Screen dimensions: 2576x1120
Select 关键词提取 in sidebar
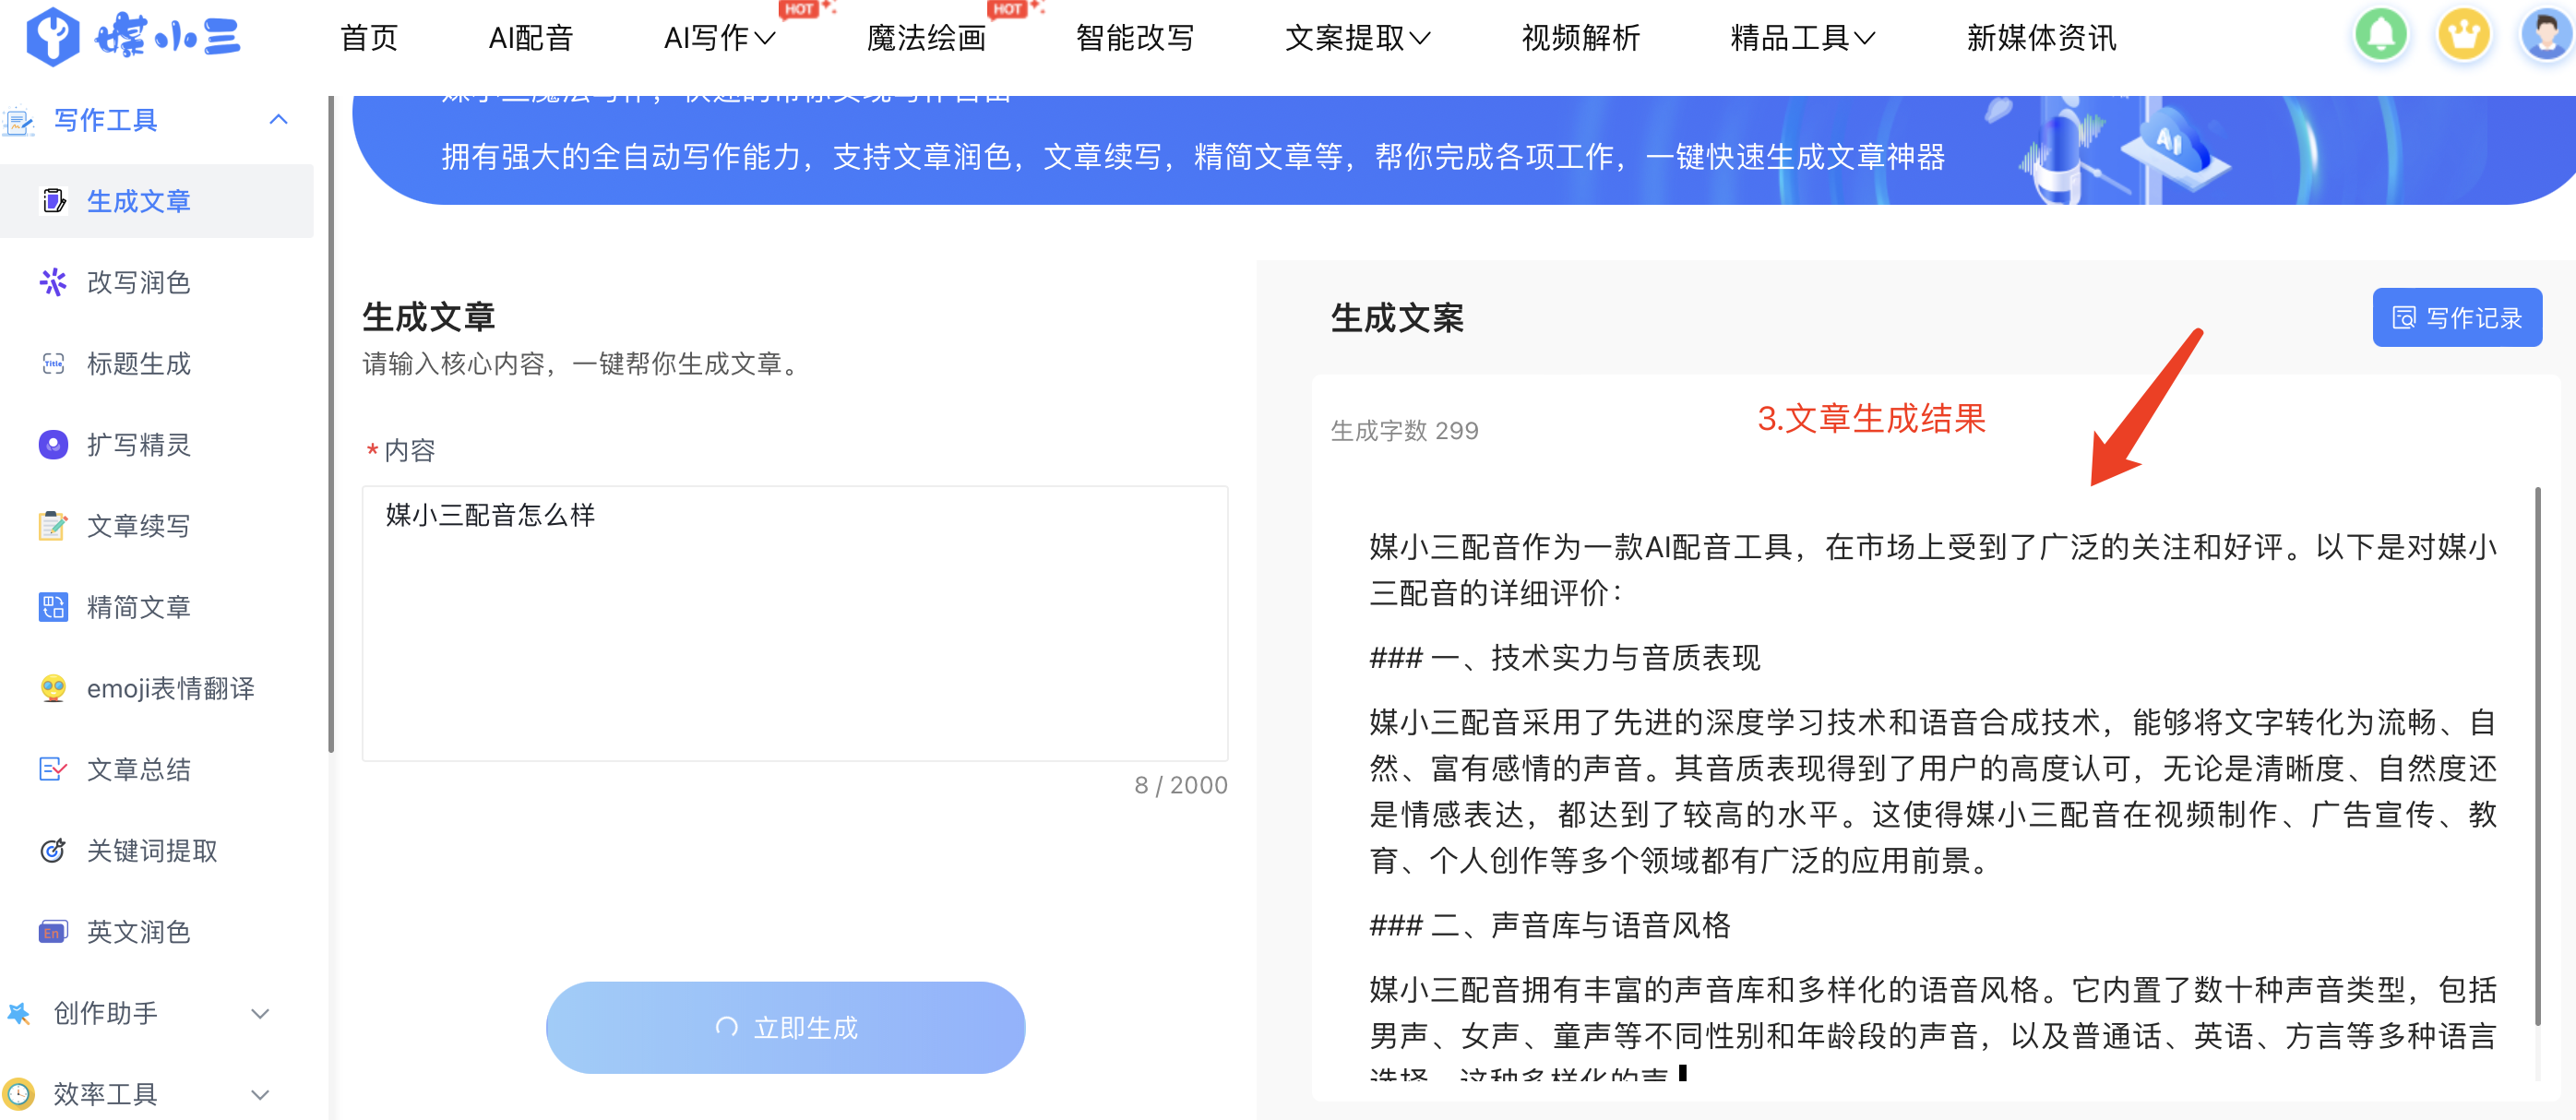coord(157,850)
